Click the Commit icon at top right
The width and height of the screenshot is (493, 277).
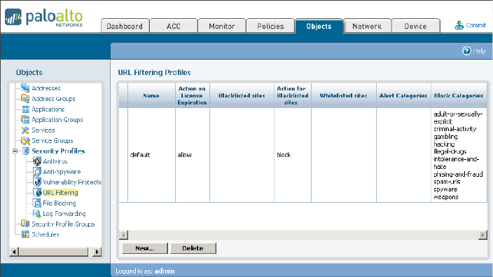tap(459, 25)
